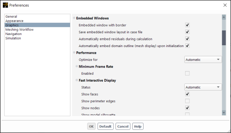Uncheck Embedded window with border
The height and width of the screenshot is (133, 231).
tap(187, 25)
